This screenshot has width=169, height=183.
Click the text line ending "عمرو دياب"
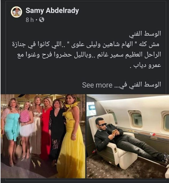(x=145, y=65)
